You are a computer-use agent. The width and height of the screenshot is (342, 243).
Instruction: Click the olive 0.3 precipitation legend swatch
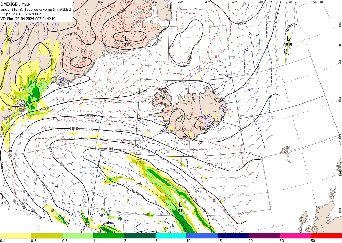pos(47,235)
